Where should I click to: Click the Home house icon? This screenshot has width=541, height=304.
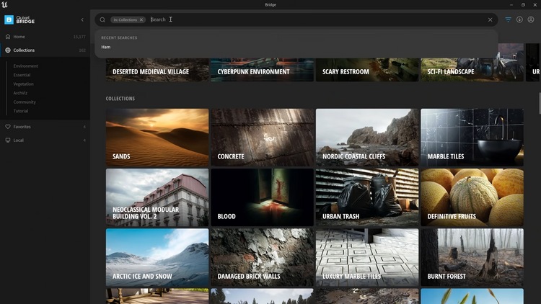pos(8,37)
